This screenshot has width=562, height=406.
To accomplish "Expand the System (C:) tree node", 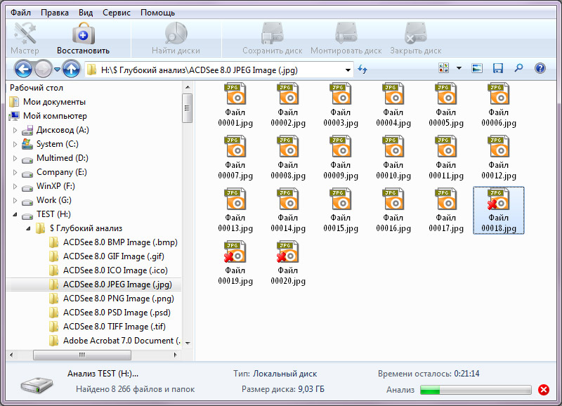I will 15,144.
